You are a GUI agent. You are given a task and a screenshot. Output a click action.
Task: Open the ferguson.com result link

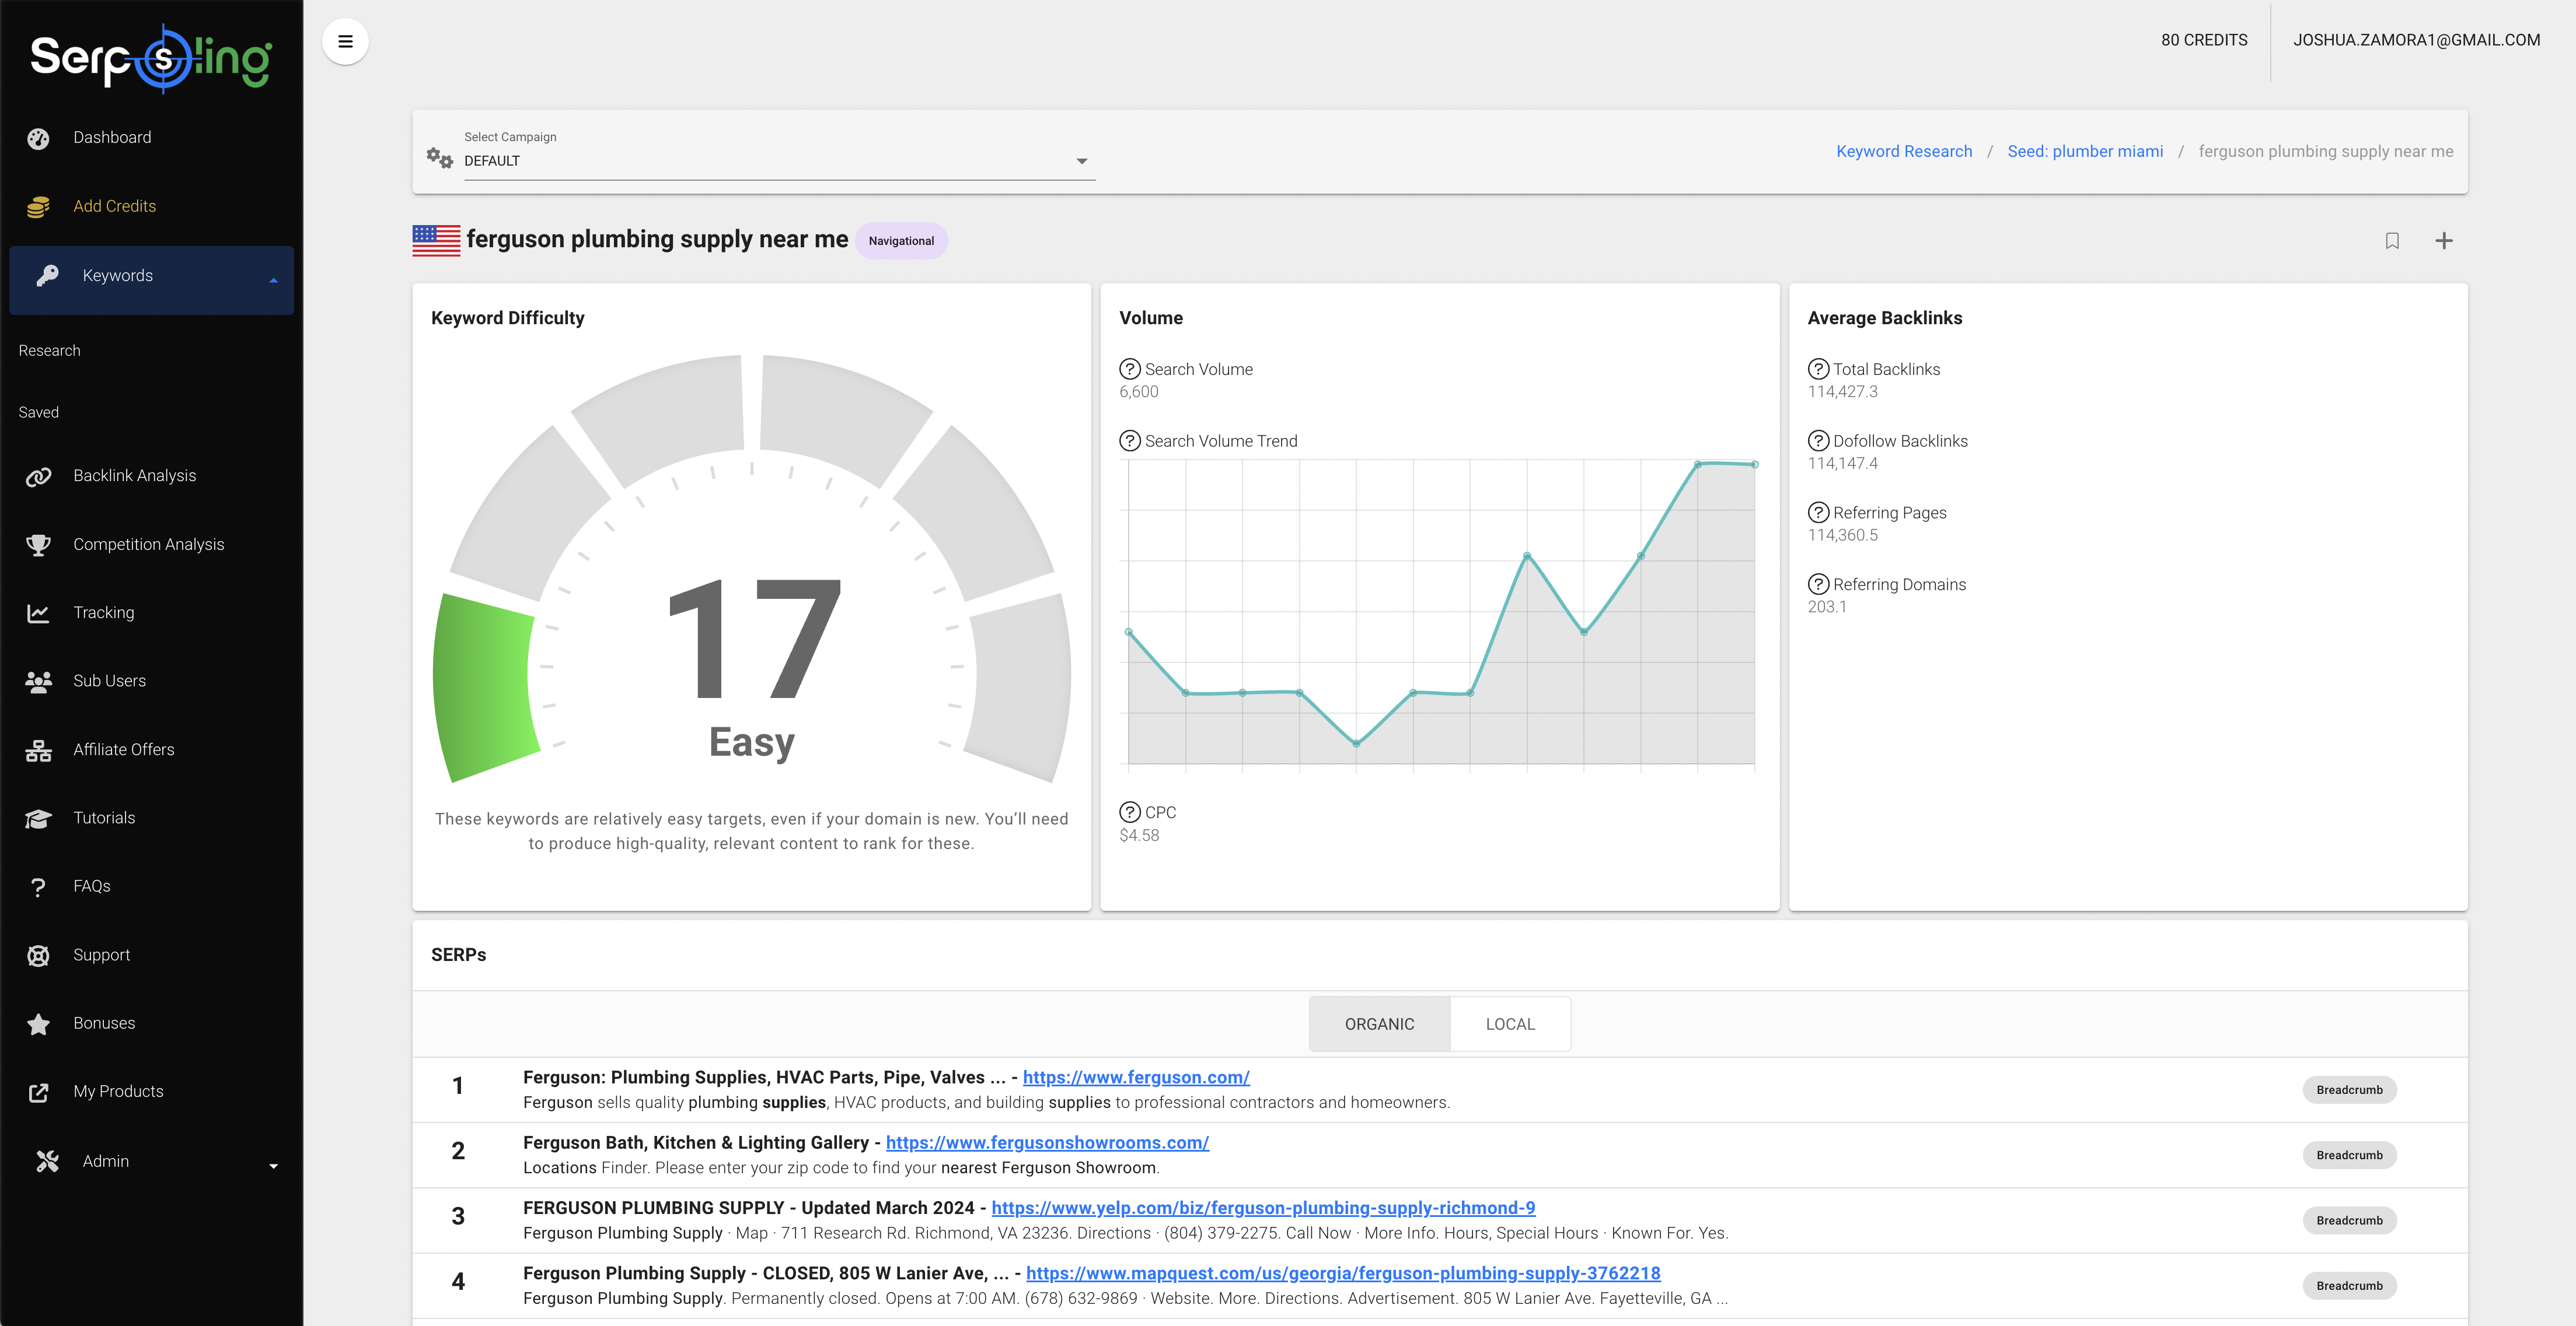[x=1136, y=1077]
